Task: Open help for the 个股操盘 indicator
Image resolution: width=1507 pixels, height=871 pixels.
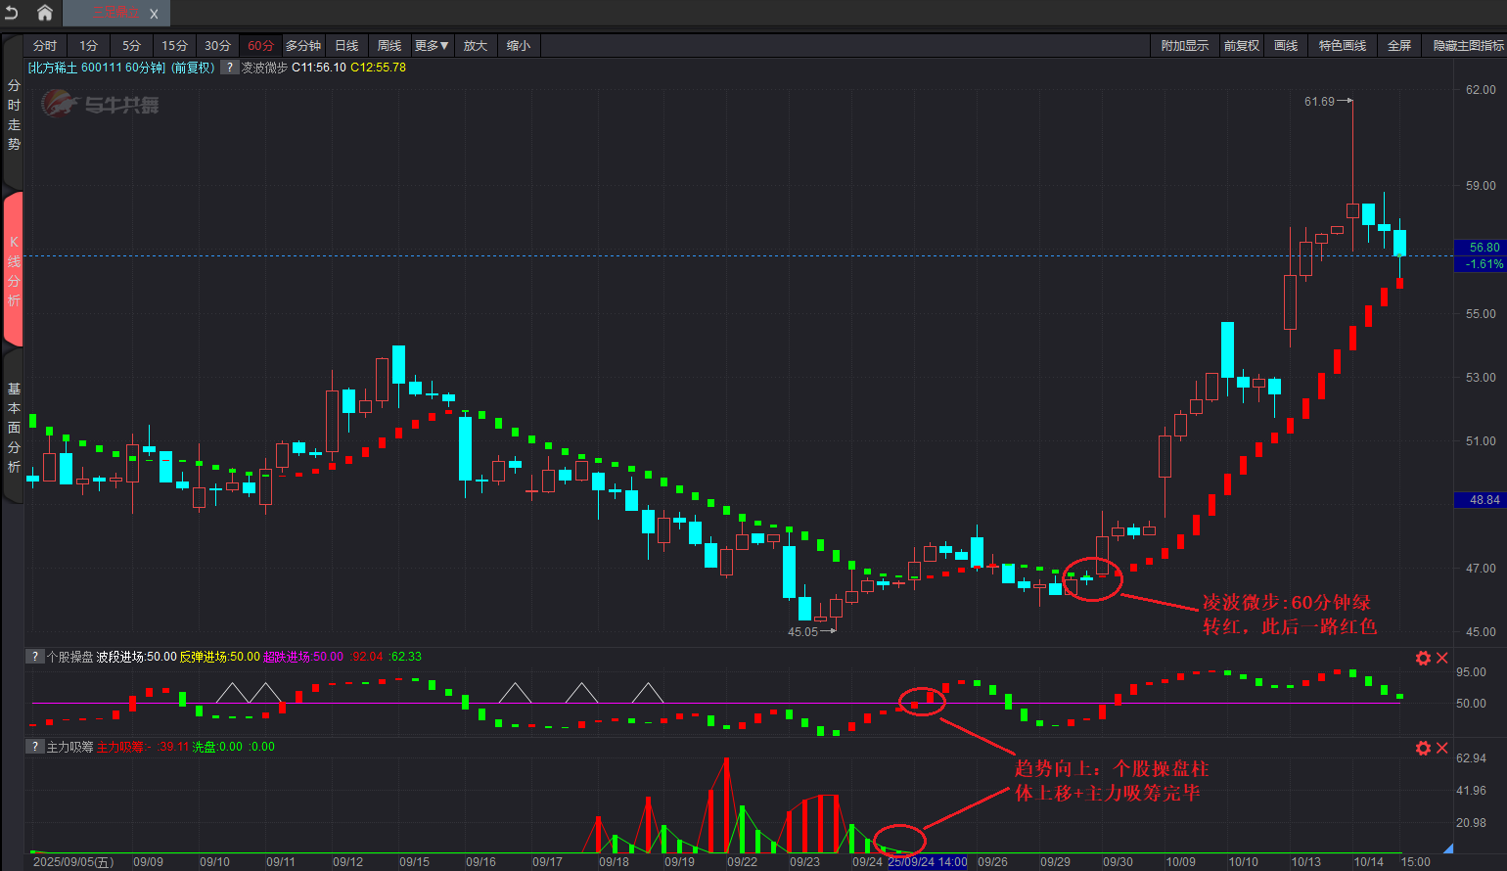Action: click(x=35, y=657)
